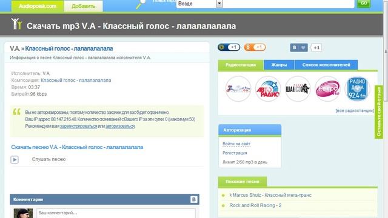The image size is (388, 218).
Task: Open the Классный голос - лалалалалала title link
Action: click(69, 48)
